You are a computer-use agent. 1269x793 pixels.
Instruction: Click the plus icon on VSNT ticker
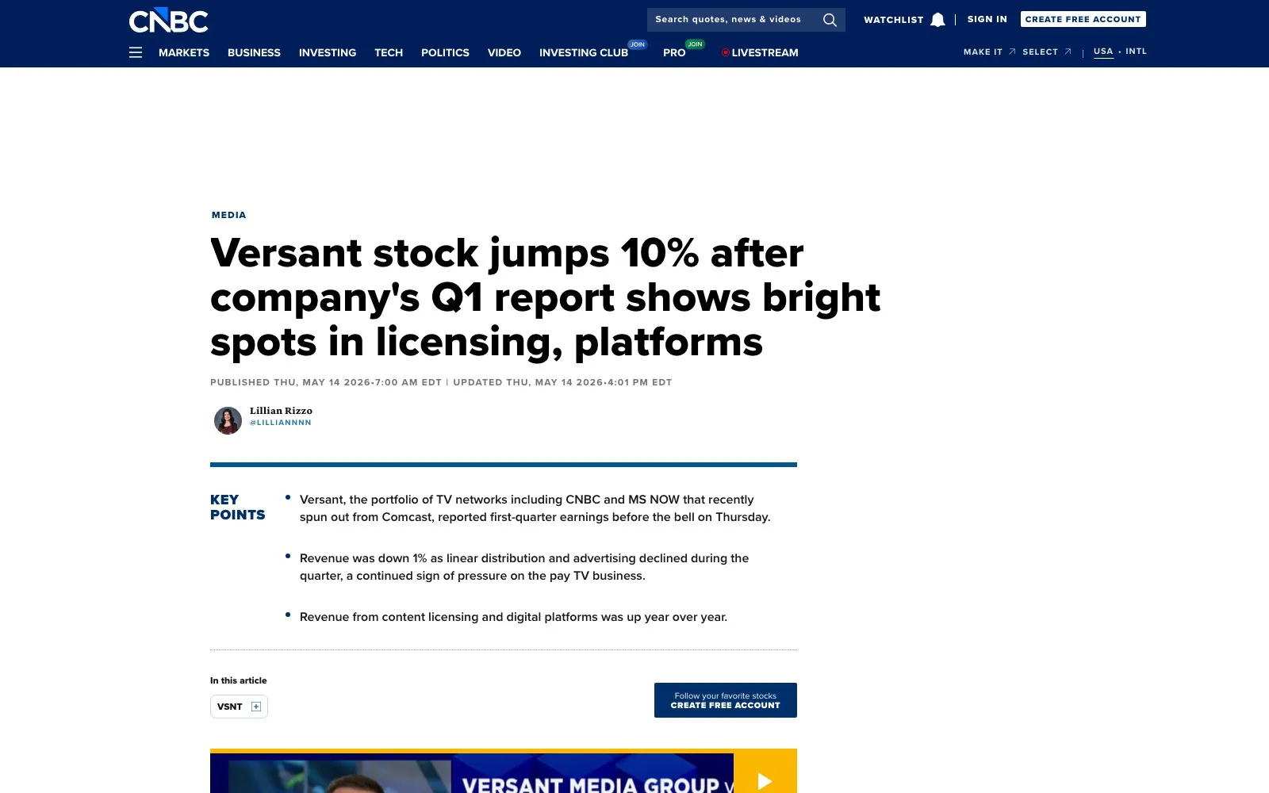(x=256, y=707)
